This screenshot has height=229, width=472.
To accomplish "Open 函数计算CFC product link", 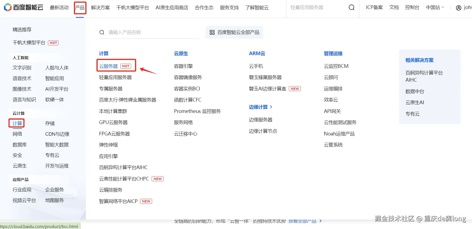I will pyautogui.click(x=188, y=100).
